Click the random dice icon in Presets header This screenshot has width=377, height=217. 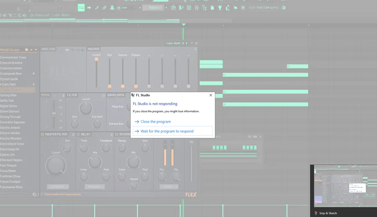(26, 50)
